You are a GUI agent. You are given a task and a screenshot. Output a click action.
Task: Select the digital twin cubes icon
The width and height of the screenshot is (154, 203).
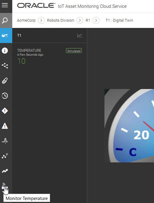pyautogui.click(x=5, y=36)
